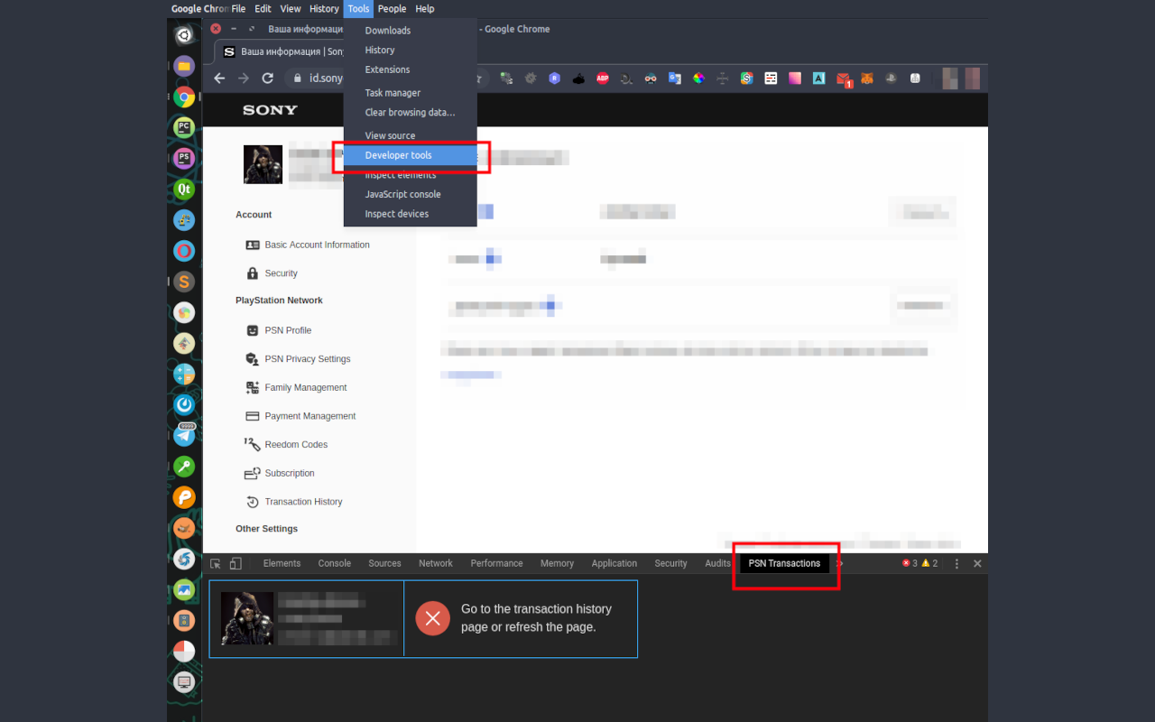
Task: Click Google Chrome icon in the dock
Action: [x=184, y=97]
